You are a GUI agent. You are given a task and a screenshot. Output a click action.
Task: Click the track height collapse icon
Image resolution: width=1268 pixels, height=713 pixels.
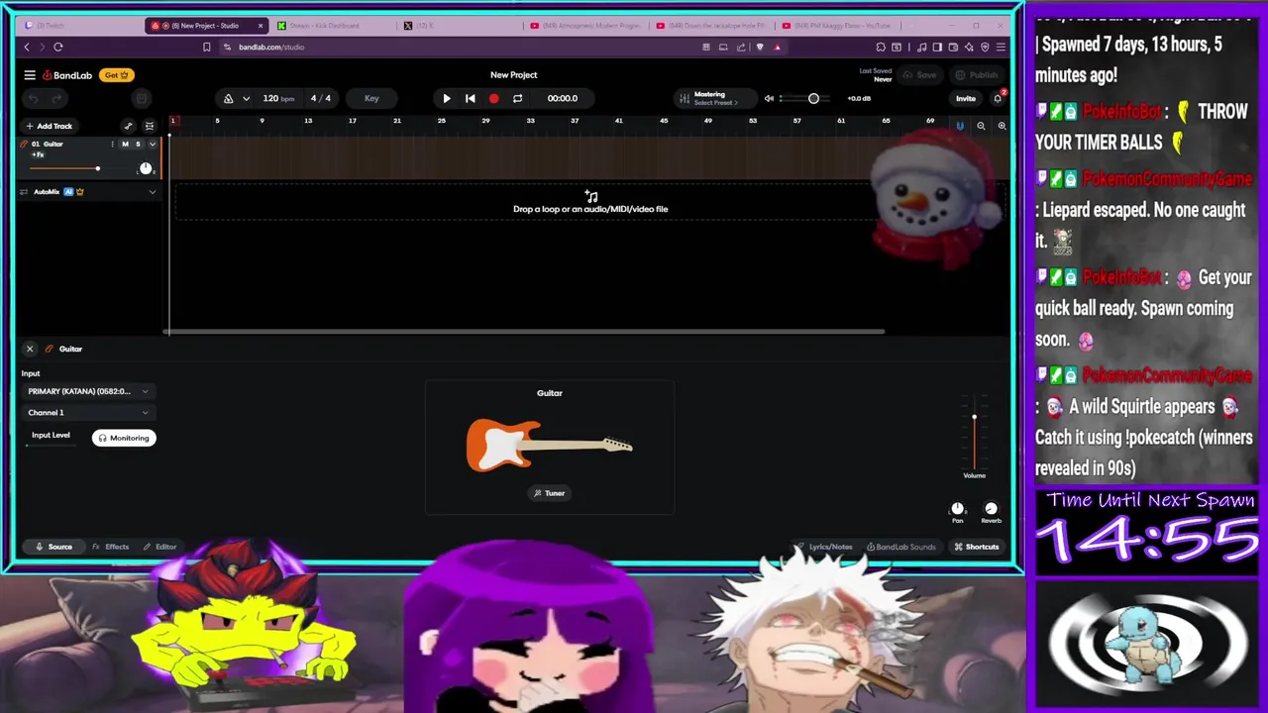tap(150, 126)
